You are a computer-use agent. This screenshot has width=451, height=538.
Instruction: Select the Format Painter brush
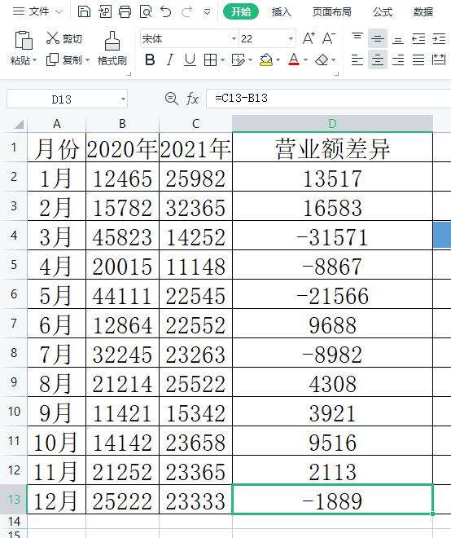tap(112, 48)
